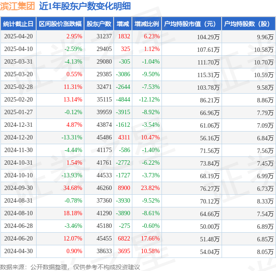Select the date cell 2024-11-30
This screenshot has width=276, height=271.
pyautogui.click(x=18, y=150)
